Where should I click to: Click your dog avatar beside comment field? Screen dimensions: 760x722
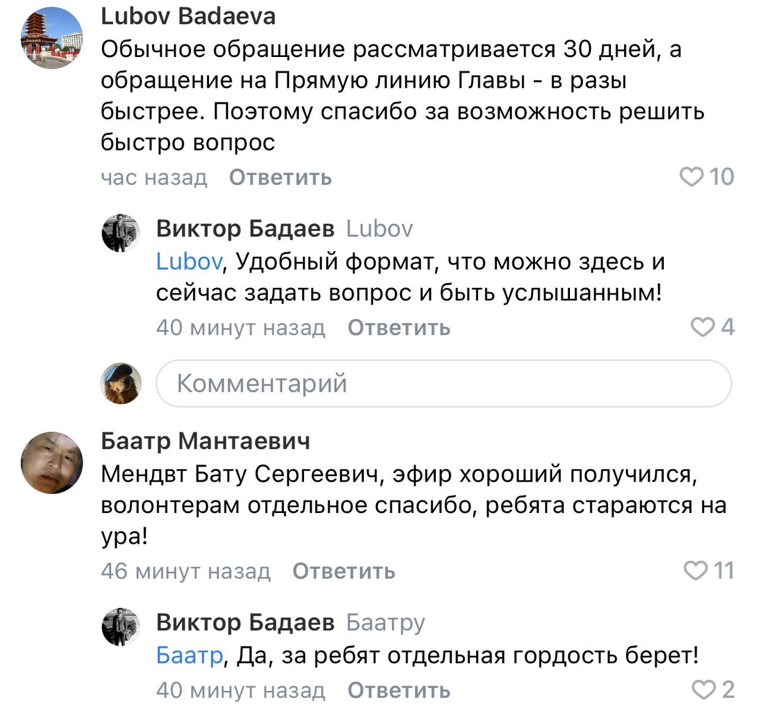click(121, 384)
